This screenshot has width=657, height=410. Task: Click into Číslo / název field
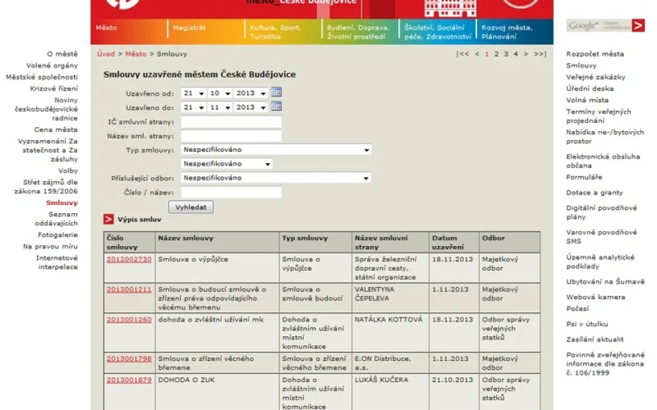tap(231, 192)
